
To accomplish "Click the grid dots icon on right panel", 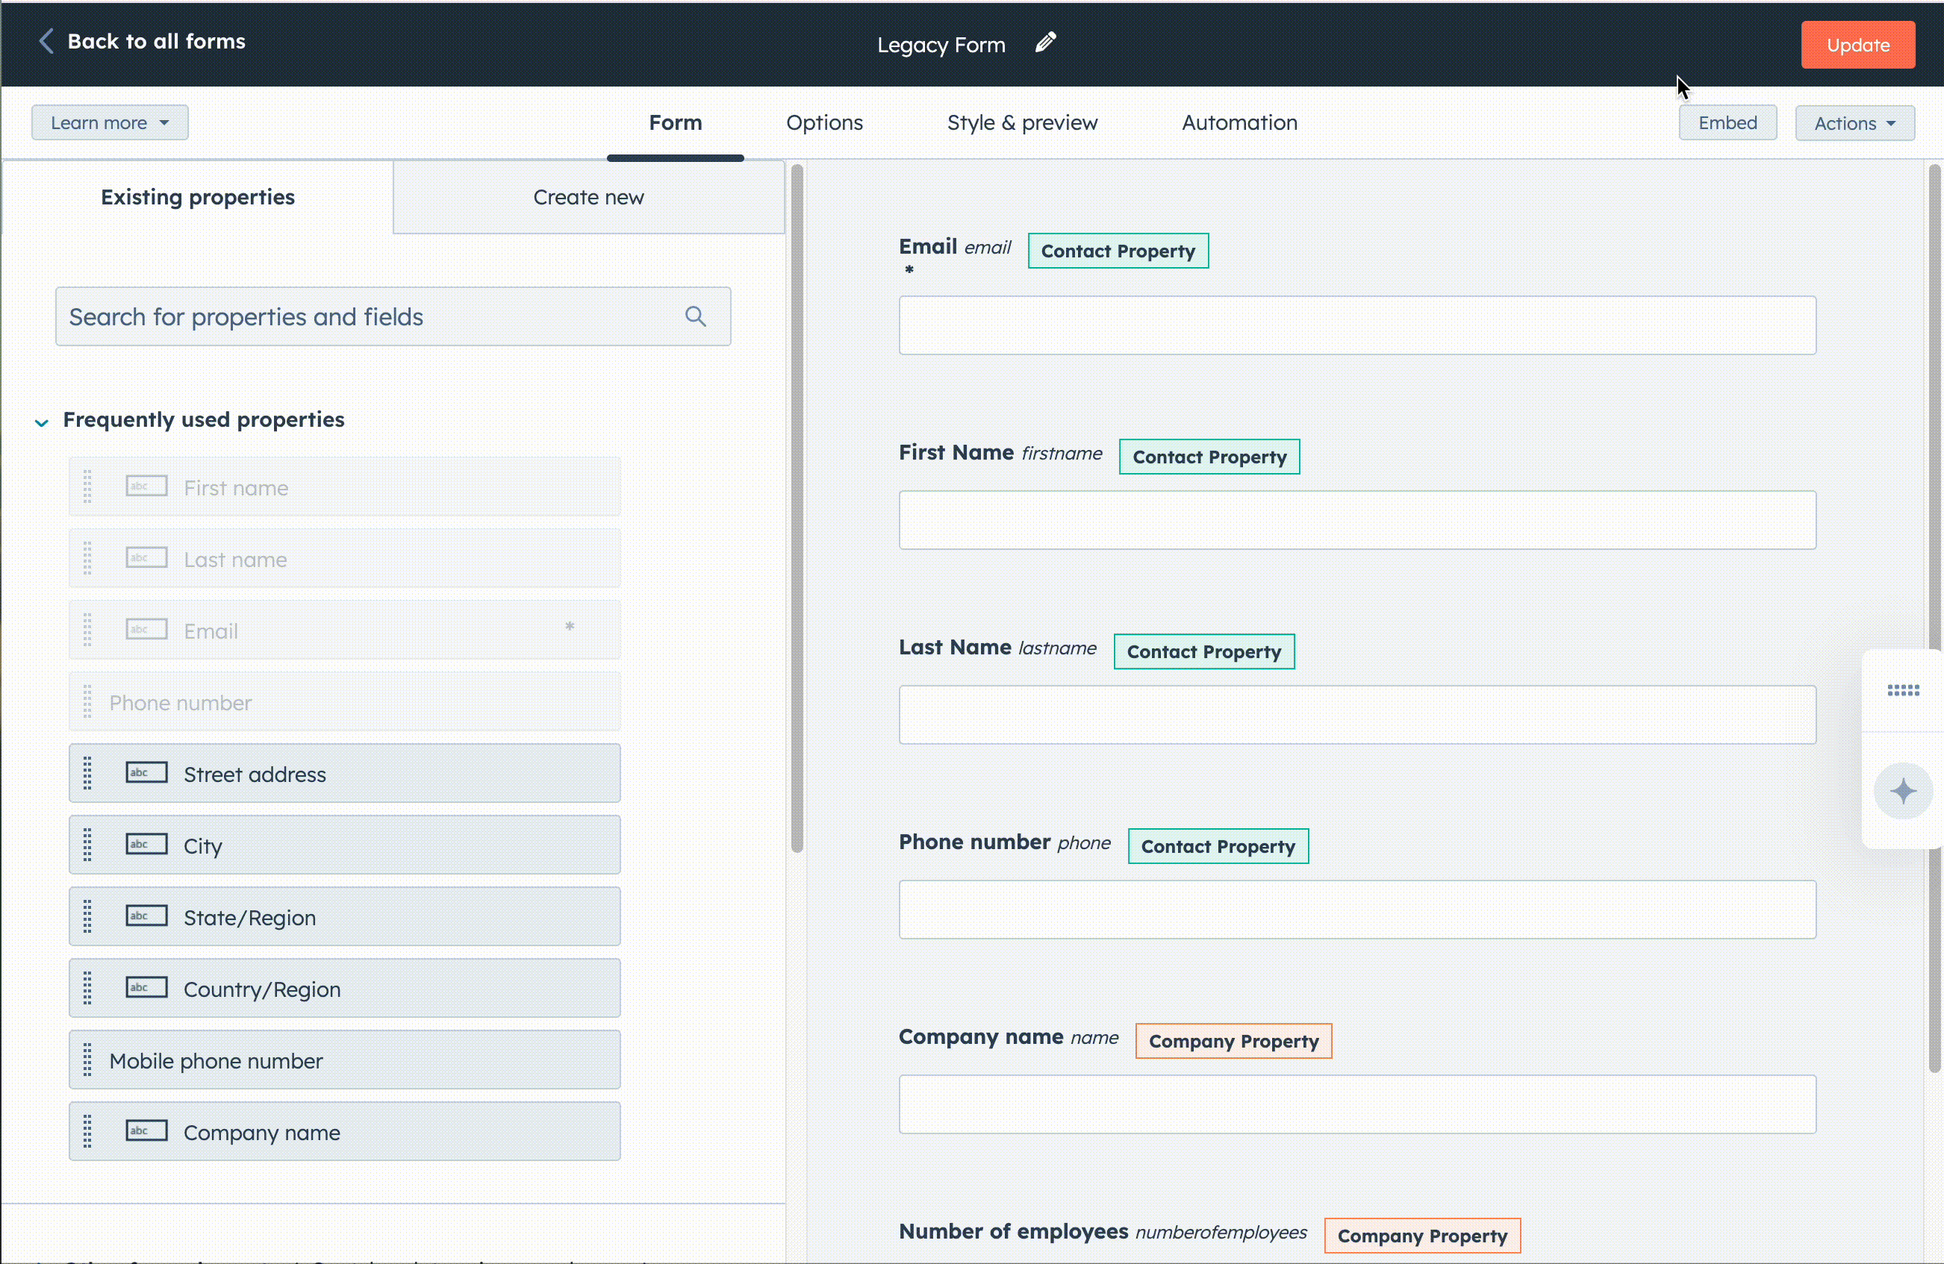I will 1902,691.
